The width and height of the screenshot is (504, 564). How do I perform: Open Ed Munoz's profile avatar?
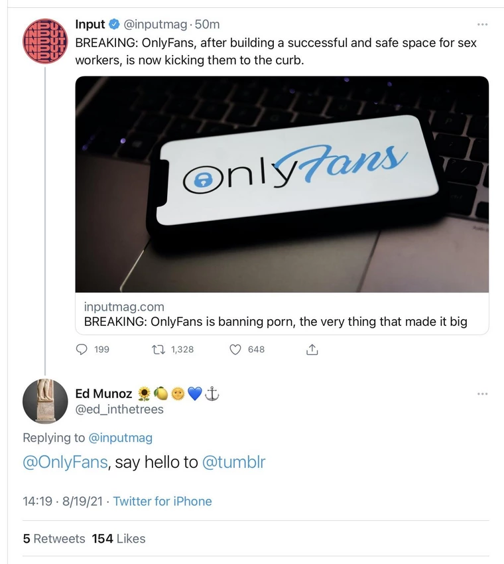44,401
